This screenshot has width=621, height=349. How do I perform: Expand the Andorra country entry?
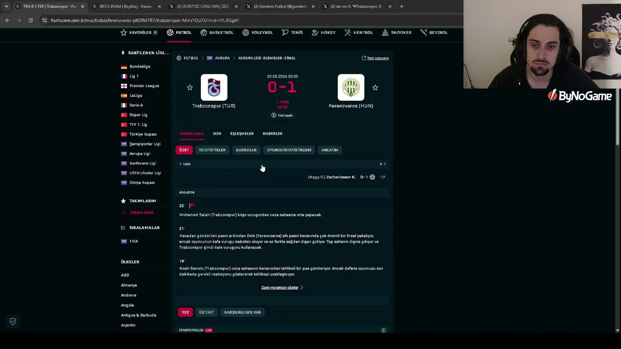click(129, 295)
